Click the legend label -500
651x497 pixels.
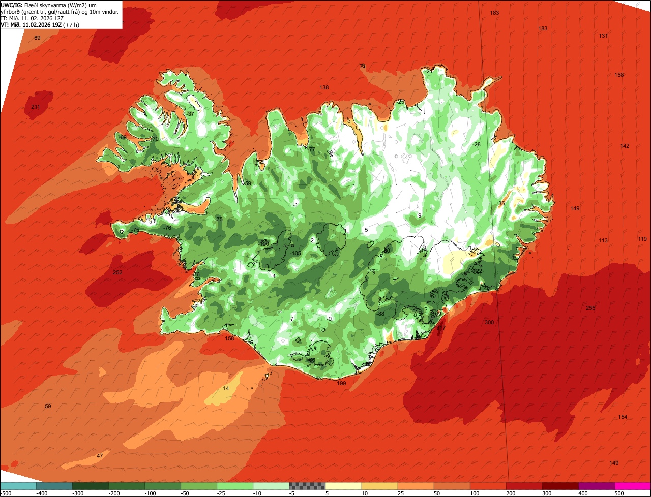[x=7, y=493]
